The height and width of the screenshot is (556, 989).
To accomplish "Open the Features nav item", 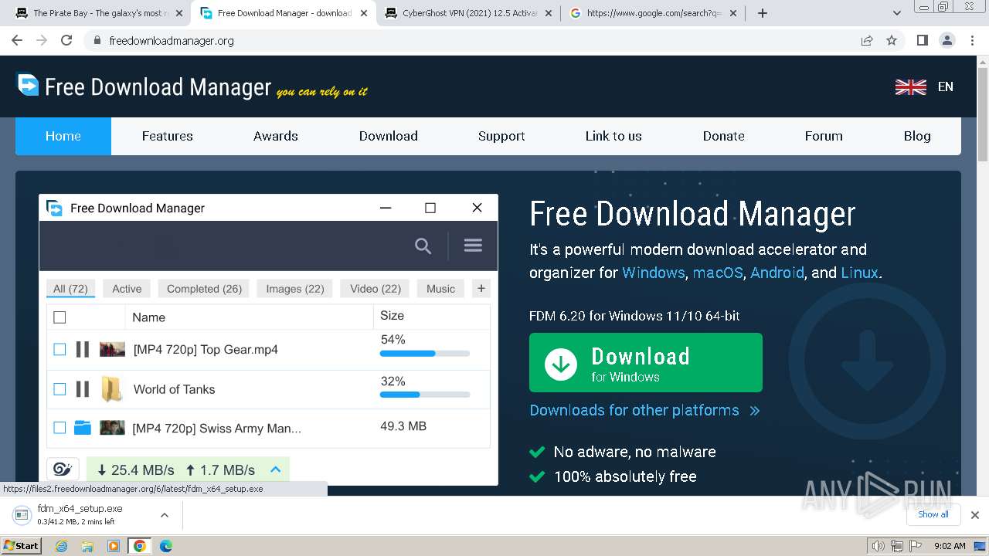I will (167, 136).
